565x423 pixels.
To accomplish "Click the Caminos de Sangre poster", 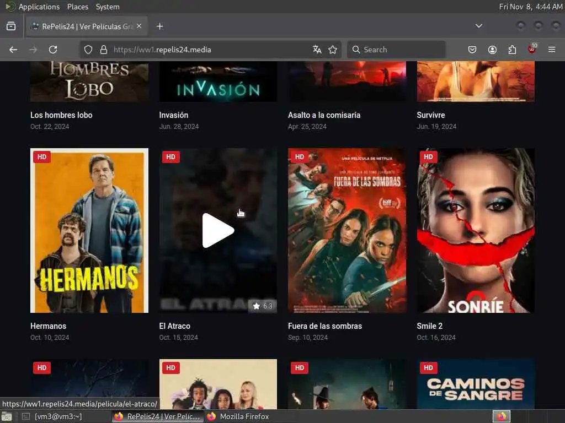I will pos(476,384).
